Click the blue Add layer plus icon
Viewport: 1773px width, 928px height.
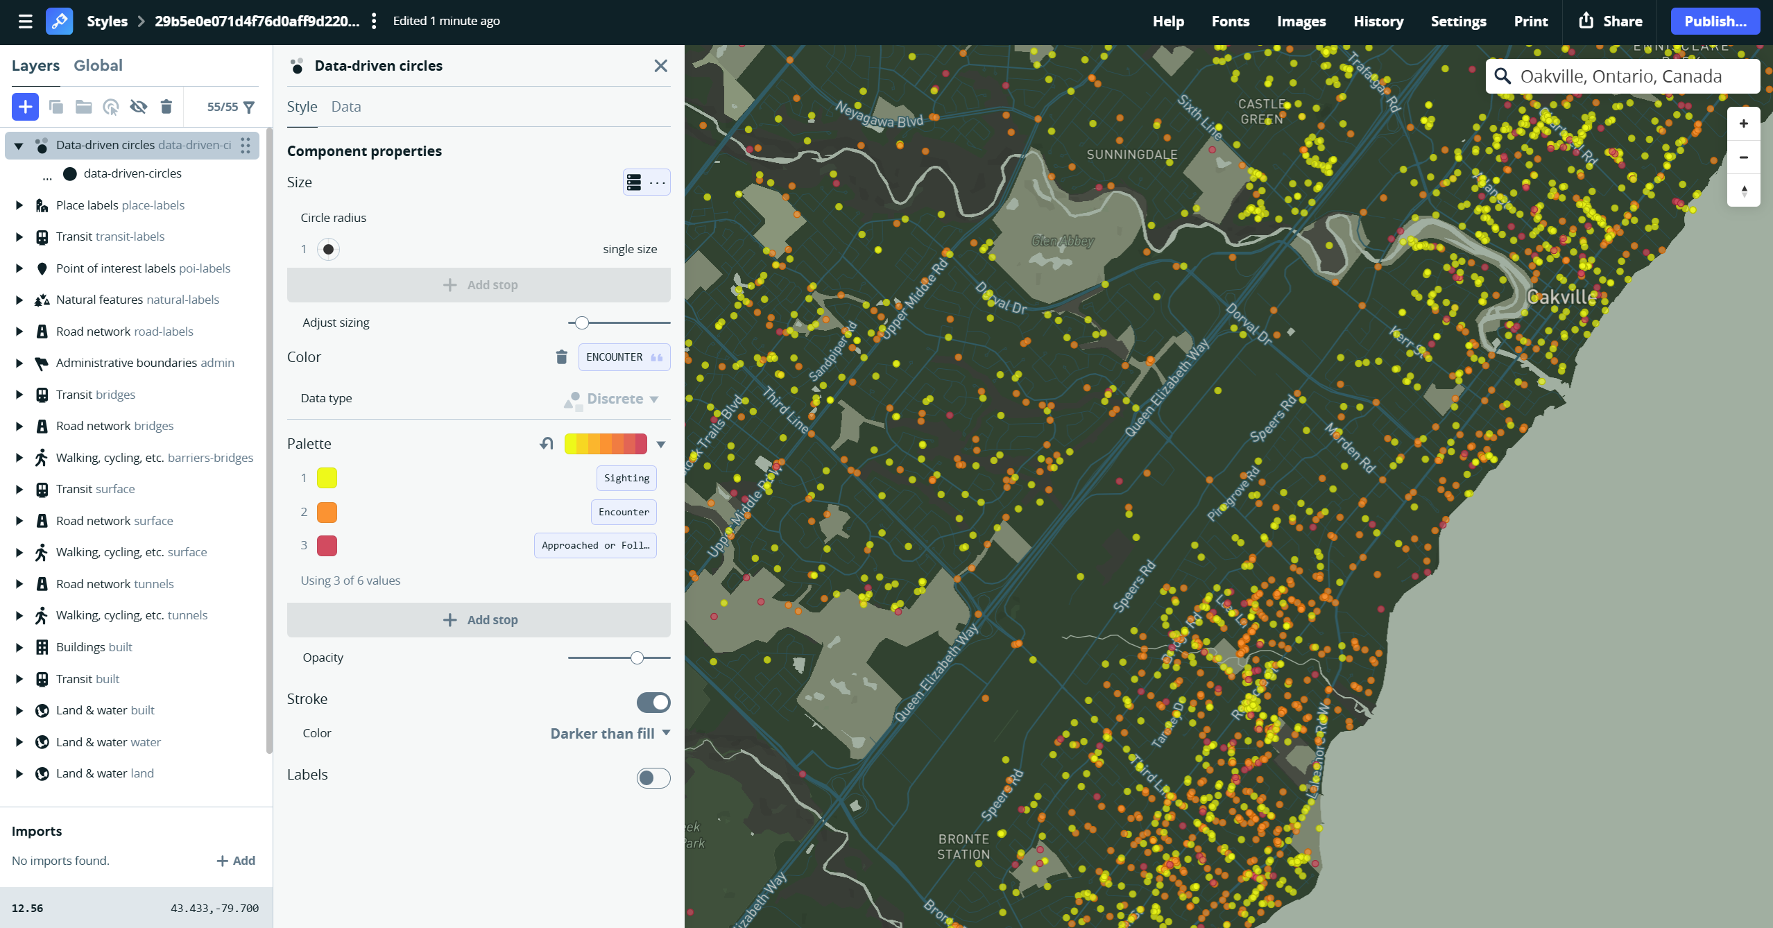click(25, 107)
